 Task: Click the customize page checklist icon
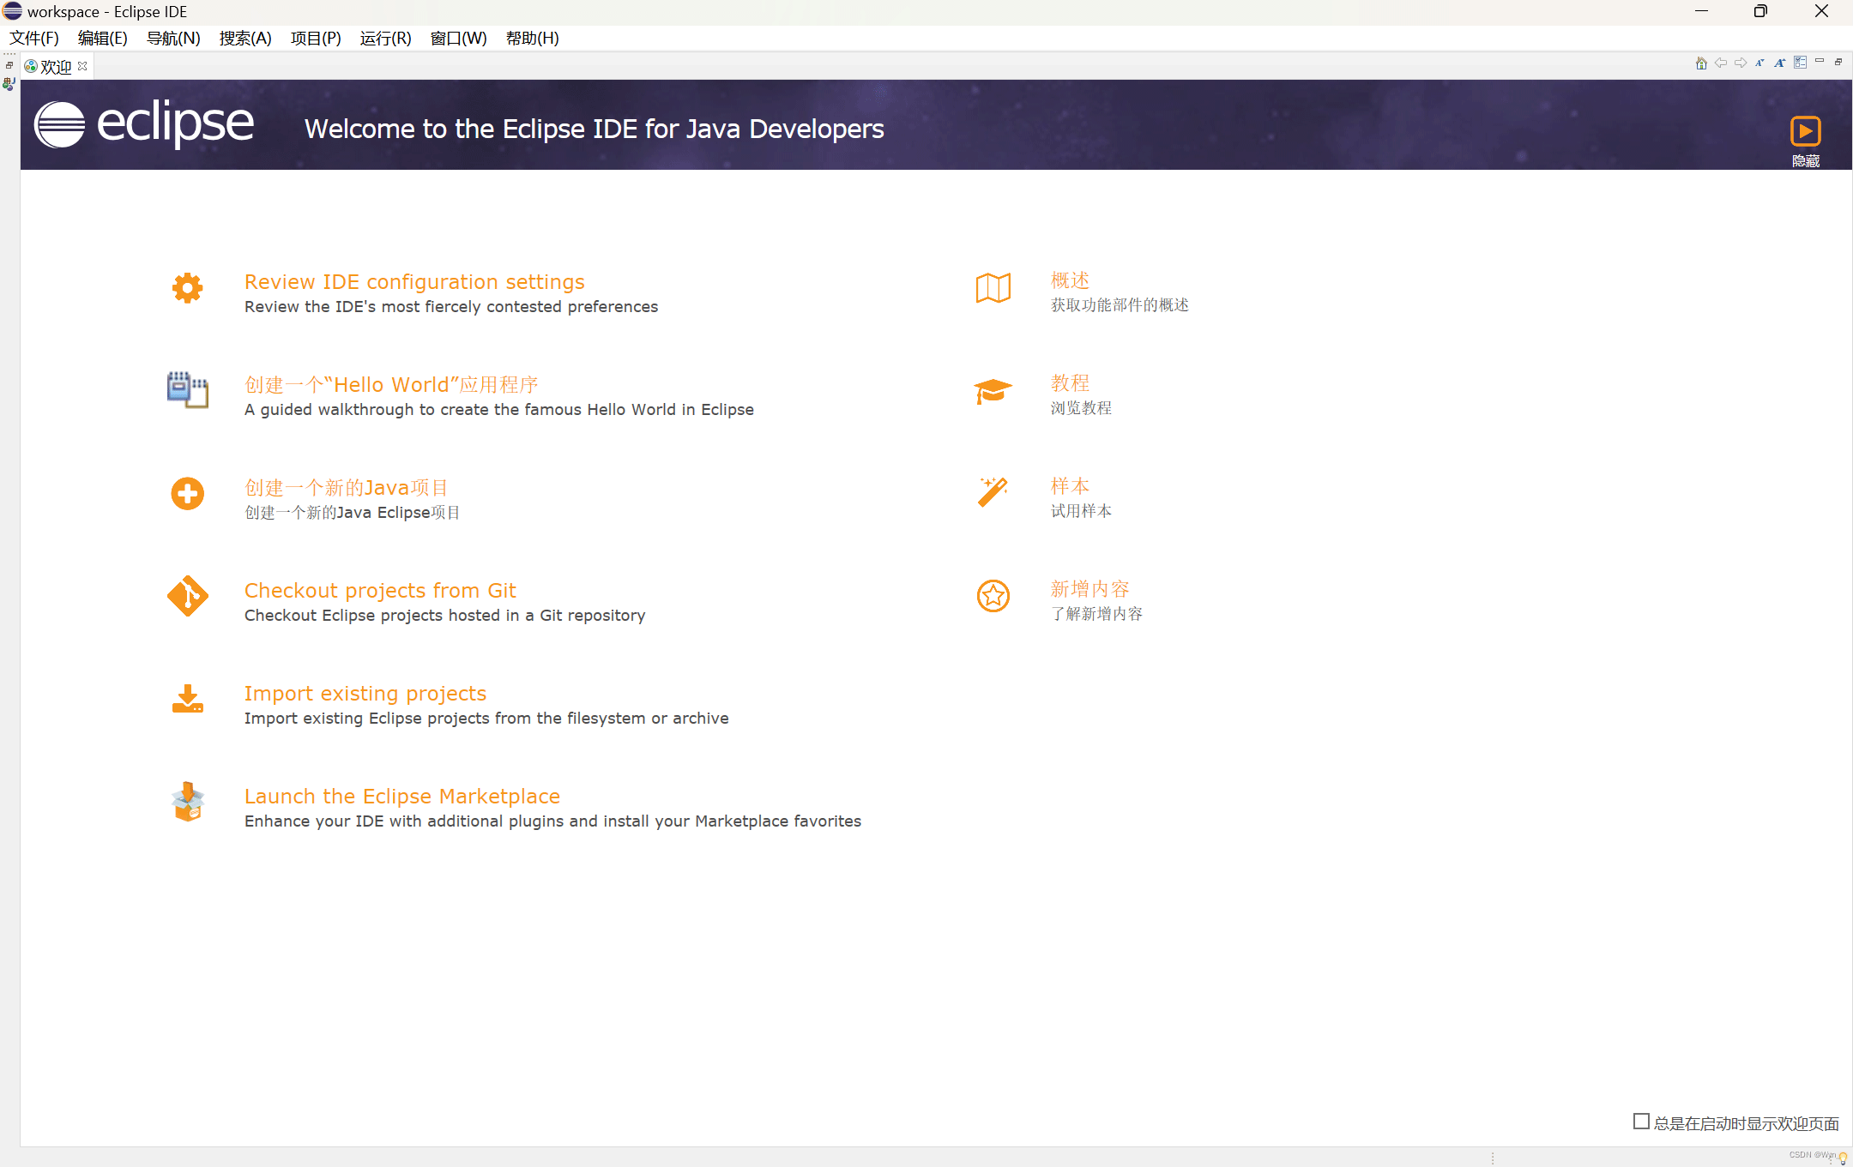[1800, 63]
